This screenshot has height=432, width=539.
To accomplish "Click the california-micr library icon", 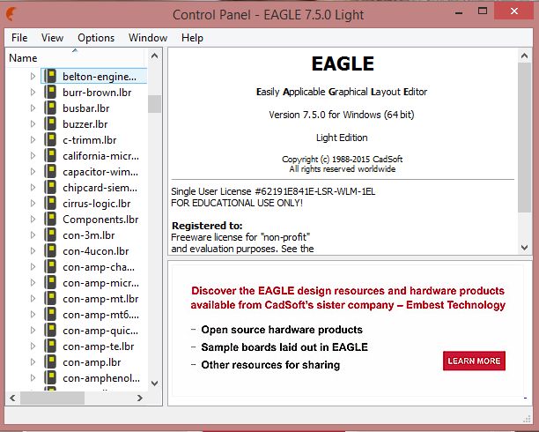I will 50,155.
